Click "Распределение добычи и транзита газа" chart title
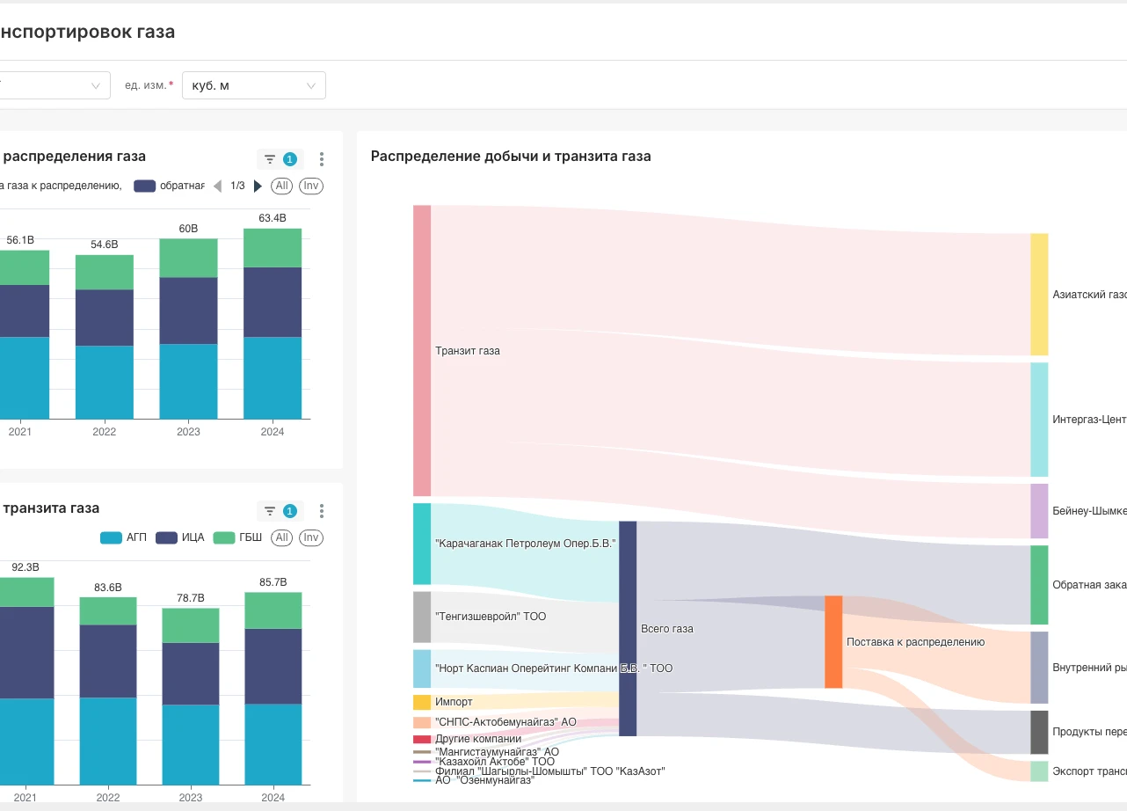 (511, 157)
